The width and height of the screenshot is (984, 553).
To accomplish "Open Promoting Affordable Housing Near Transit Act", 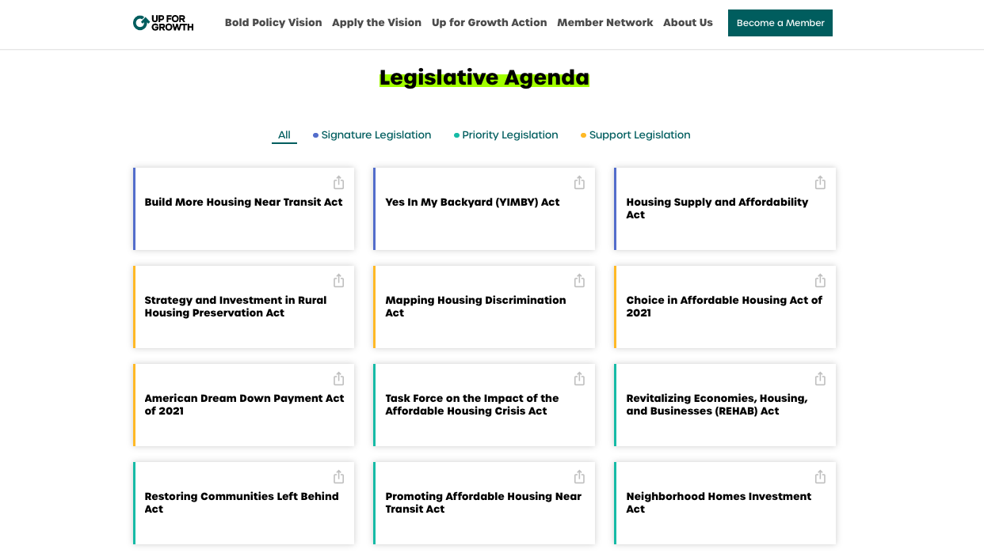I will click(x=482, y=503).
